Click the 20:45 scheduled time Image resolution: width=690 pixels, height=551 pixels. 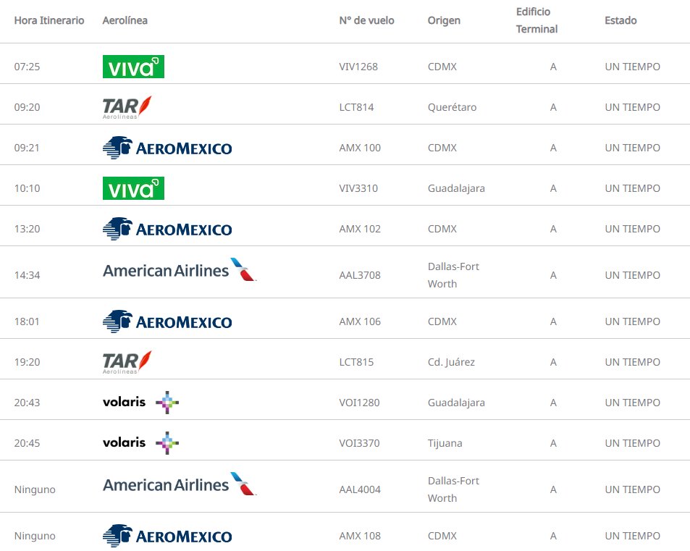[x=27, y=443]
